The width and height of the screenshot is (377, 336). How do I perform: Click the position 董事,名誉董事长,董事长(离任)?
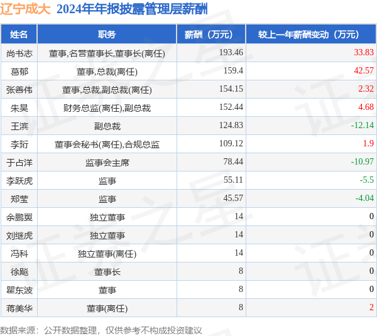click(x=107, y=53)
